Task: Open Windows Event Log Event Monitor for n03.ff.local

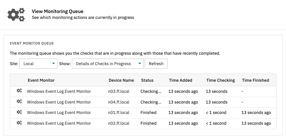Action: [59, 91]
